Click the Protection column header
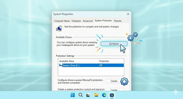Screen dimensions: 183x99 [104, 61]
